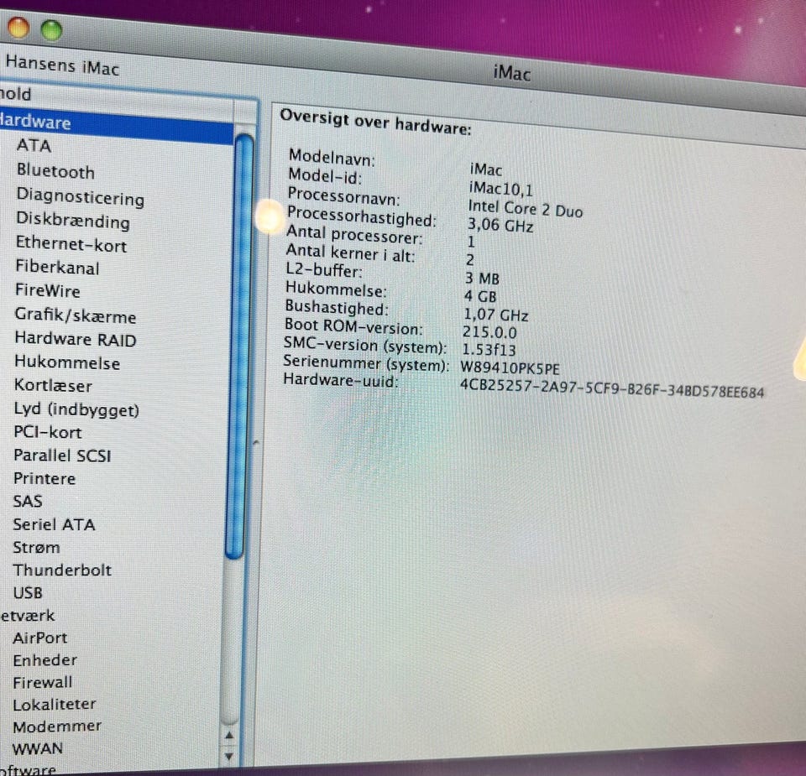Click the orange minimize window button
This screenshot has height=776, width=806.
[18, 27]
